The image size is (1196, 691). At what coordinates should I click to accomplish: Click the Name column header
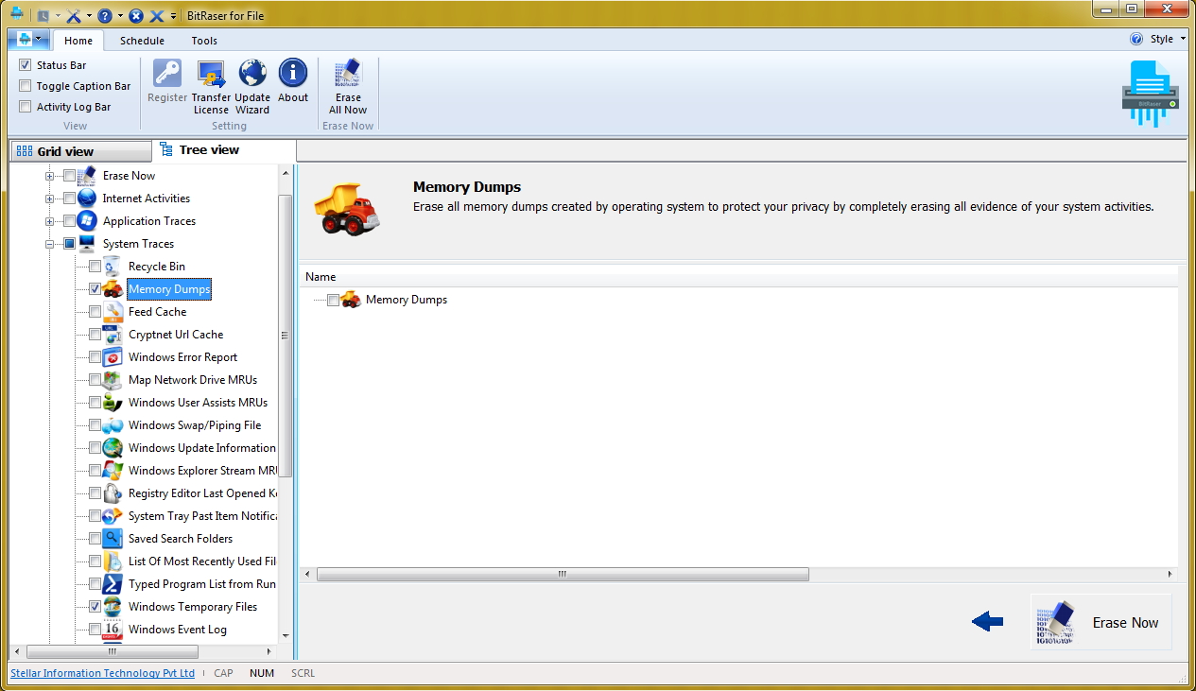click(x=739, y=277)
